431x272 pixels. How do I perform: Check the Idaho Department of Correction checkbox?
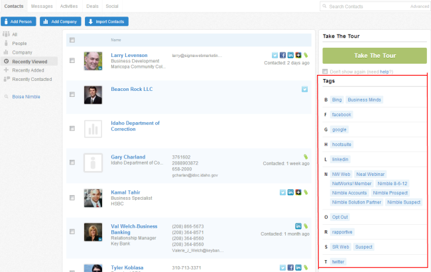coord(72,129)
